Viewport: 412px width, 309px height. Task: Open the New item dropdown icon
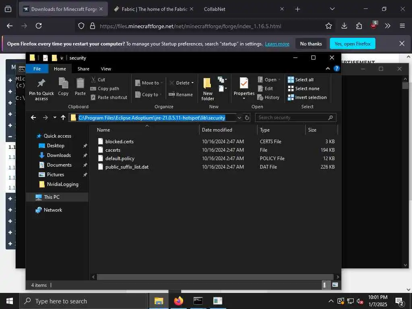[222, 80]
